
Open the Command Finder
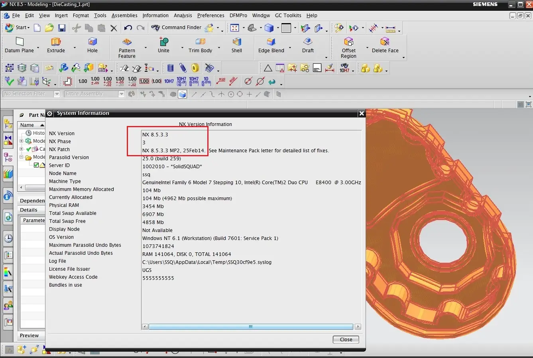click(x=177, y=28)
